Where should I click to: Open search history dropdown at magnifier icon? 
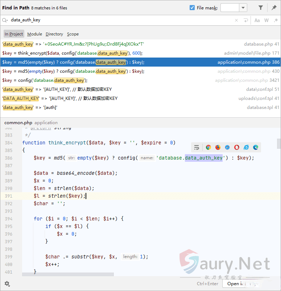click(x=5, y=21)
